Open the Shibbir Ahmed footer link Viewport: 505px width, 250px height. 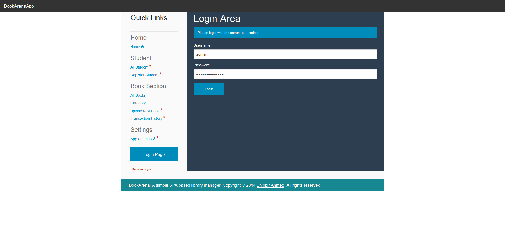[x=270, y=185]
